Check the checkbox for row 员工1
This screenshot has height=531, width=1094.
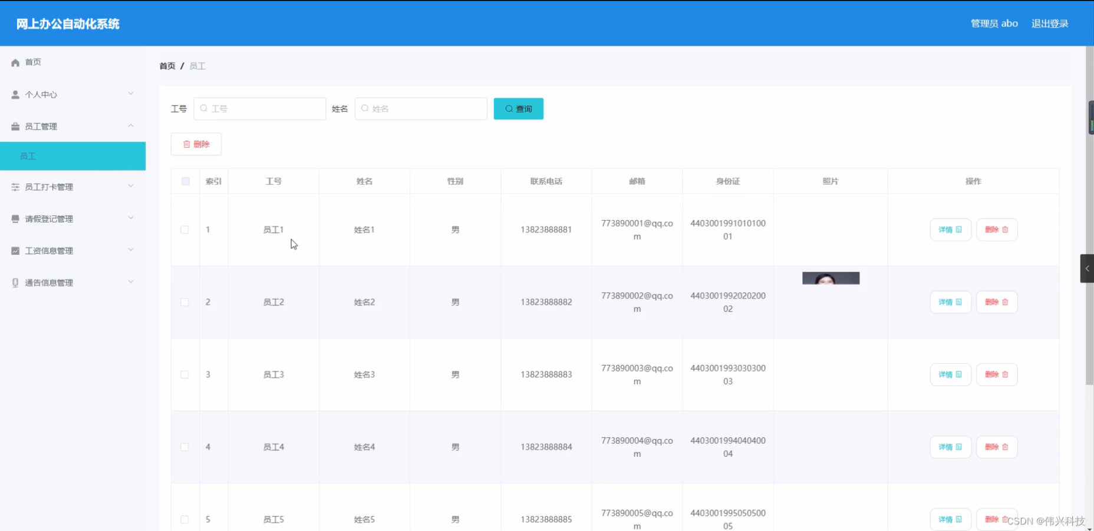(x=184, y=230)
